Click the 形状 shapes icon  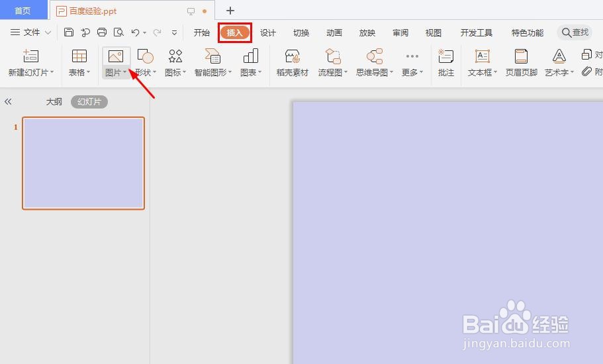pos(146,56)
